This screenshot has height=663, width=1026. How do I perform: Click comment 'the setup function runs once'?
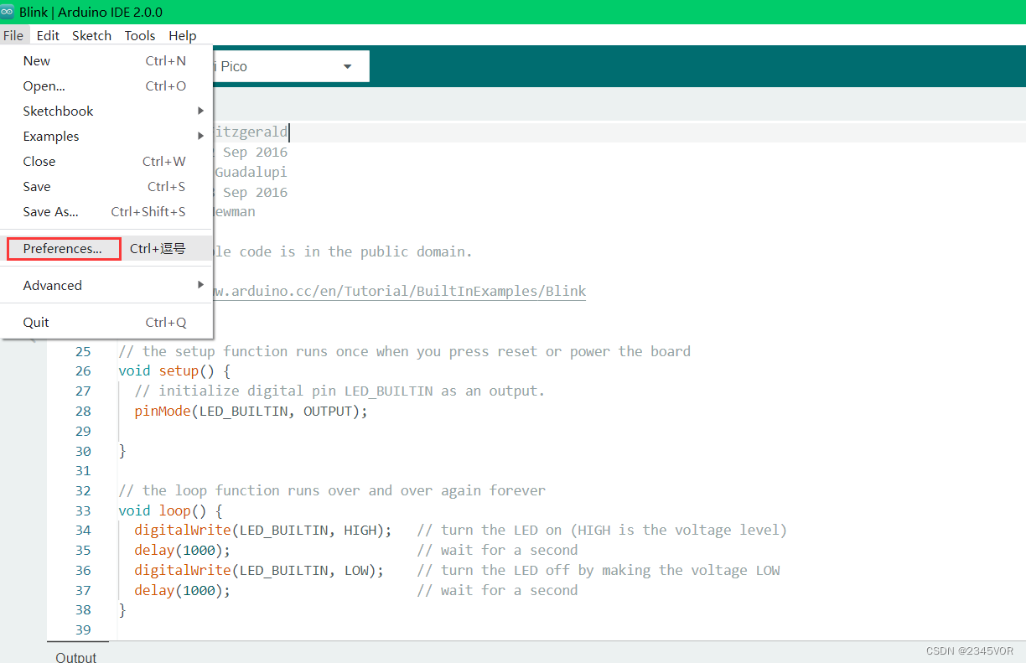pos(404,351)
